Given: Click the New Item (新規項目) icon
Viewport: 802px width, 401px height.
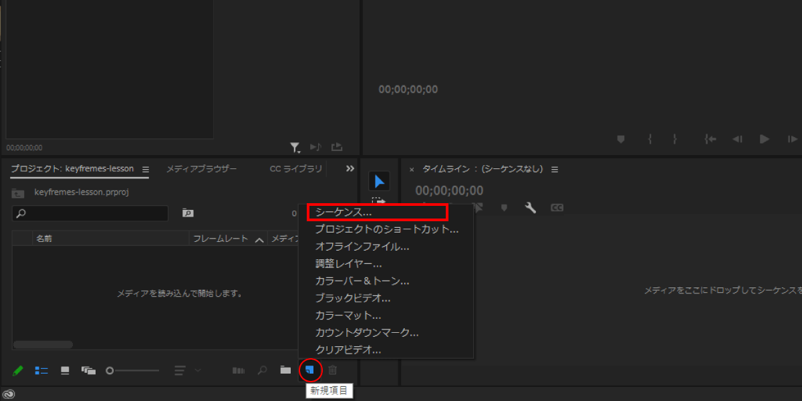Looking at the screenshot, I should coord(310,370).
